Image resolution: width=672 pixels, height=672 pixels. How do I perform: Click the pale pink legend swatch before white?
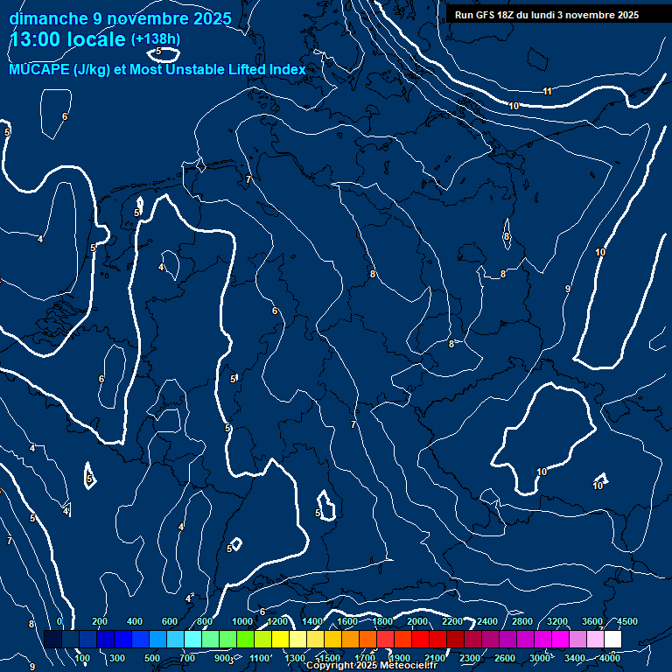pyautogui.click(x=595, y=639)
